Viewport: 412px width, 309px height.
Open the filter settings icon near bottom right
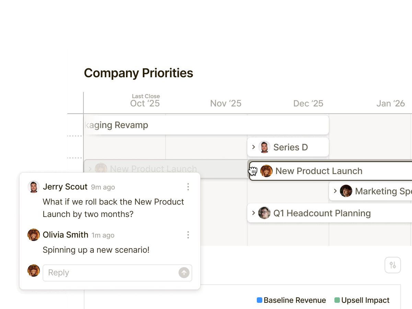[393, 265]
